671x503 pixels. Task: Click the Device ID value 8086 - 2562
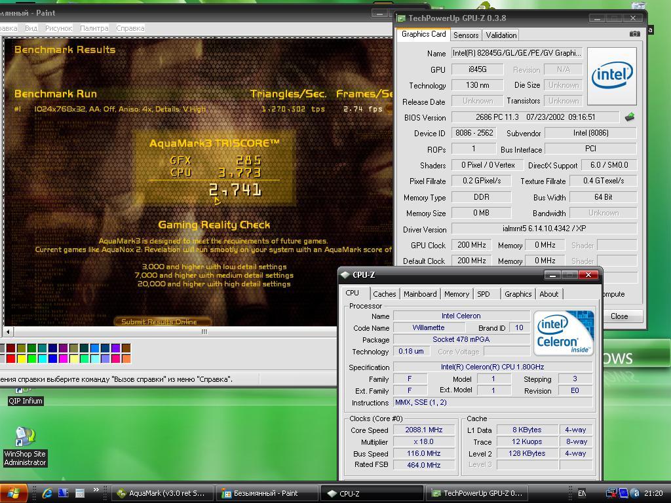(x=474, y=132)
